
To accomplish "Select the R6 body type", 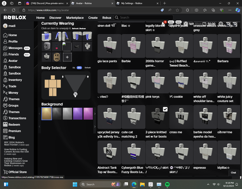I will (x=74, y=68).
